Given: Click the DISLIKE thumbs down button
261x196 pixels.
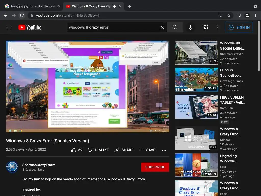Looking at the screenshot, I should tap(98, 150).
